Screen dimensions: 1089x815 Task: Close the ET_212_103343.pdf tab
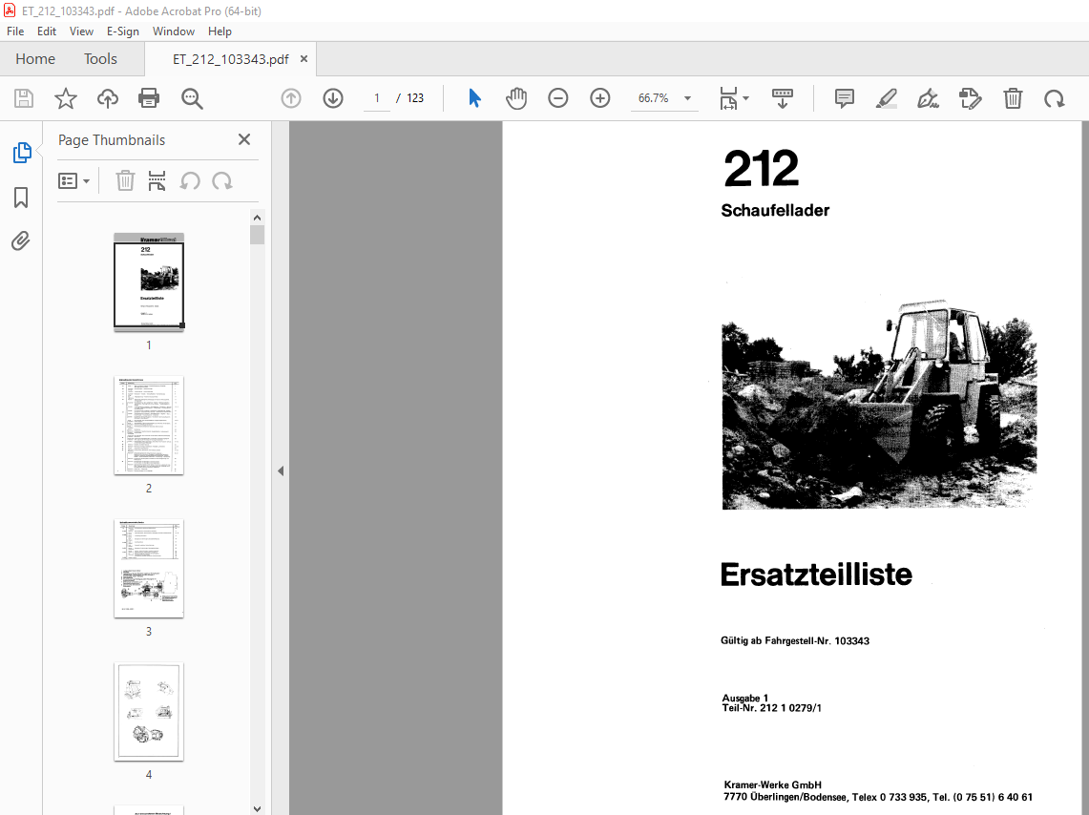tap(304, 59)
